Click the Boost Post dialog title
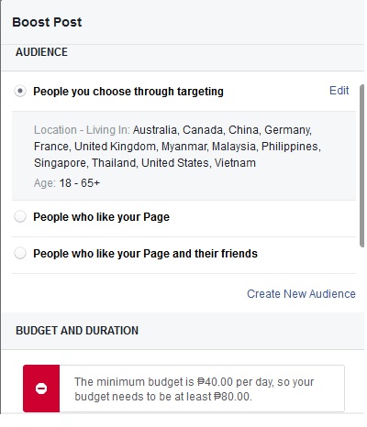 pos(47,22)
